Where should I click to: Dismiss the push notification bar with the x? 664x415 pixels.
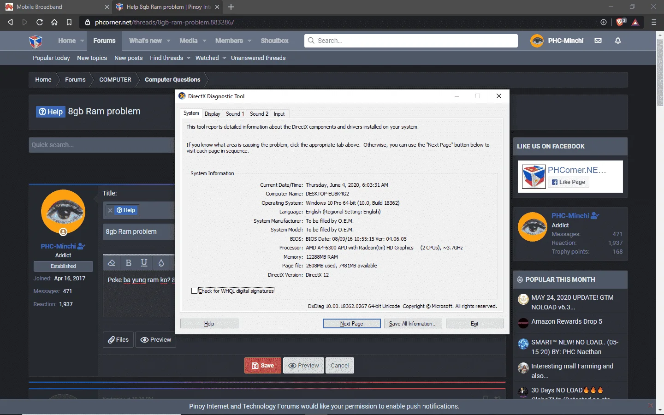coord(651,406)
